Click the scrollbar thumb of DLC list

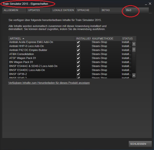(134, 49)
